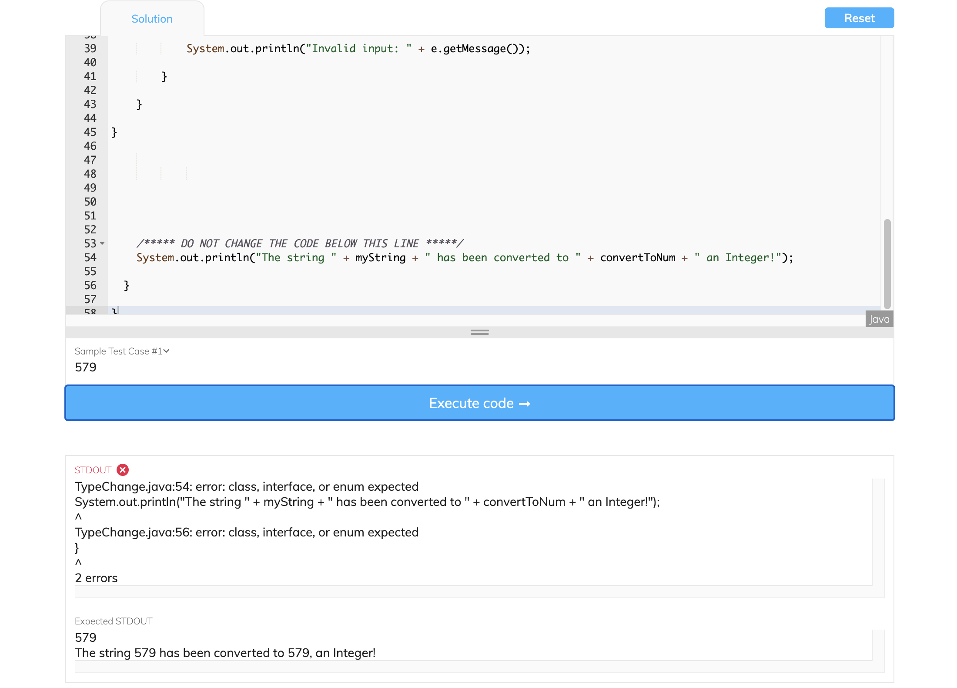957x688 pixels.
Task: Click the chevron next to Sample Test Case #1
Action: pyautogui.click(x=167, y=351)
